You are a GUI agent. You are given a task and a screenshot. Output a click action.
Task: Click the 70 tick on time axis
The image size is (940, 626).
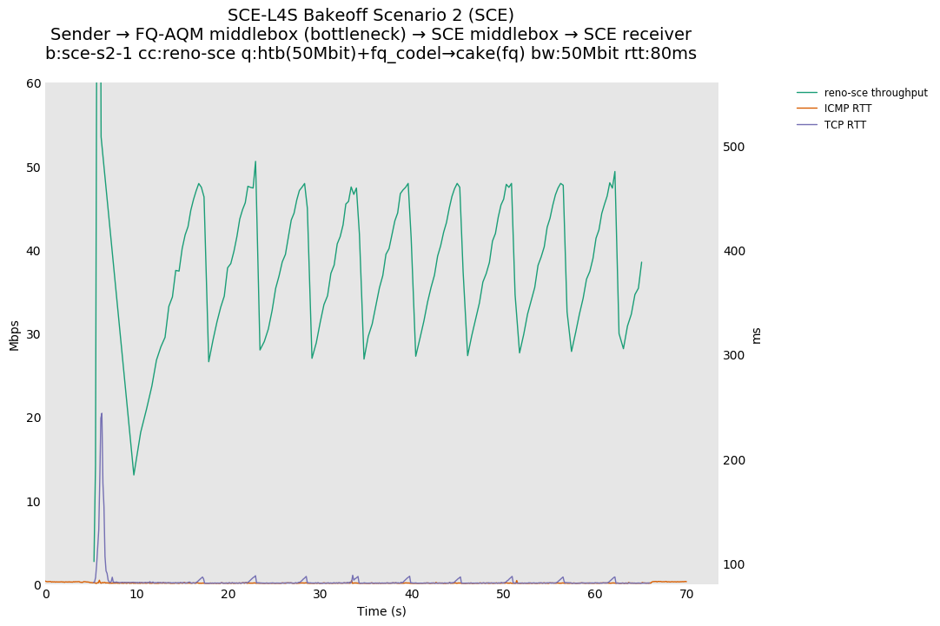click(x=686, y=594)
